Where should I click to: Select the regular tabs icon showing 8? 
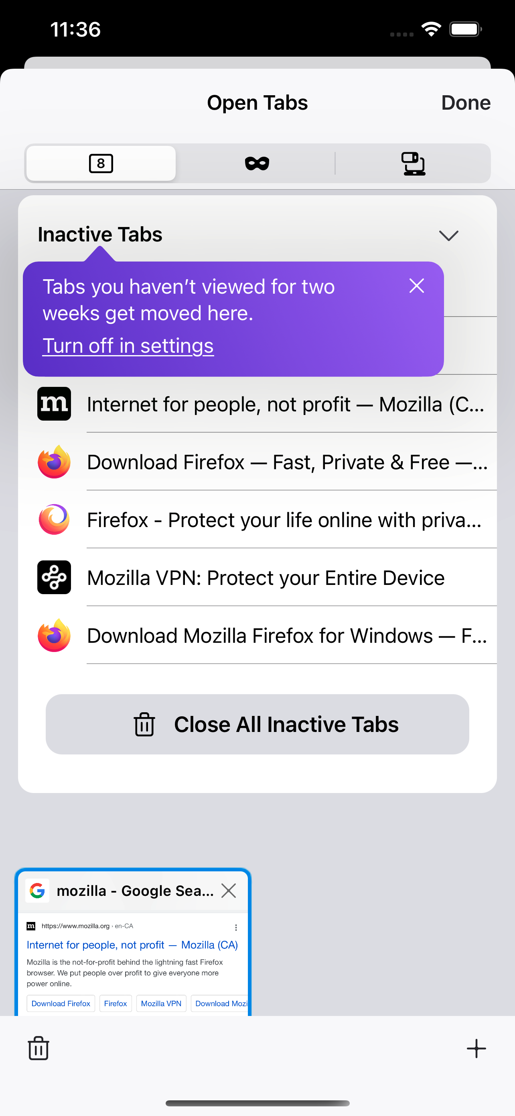click(100, 164)
